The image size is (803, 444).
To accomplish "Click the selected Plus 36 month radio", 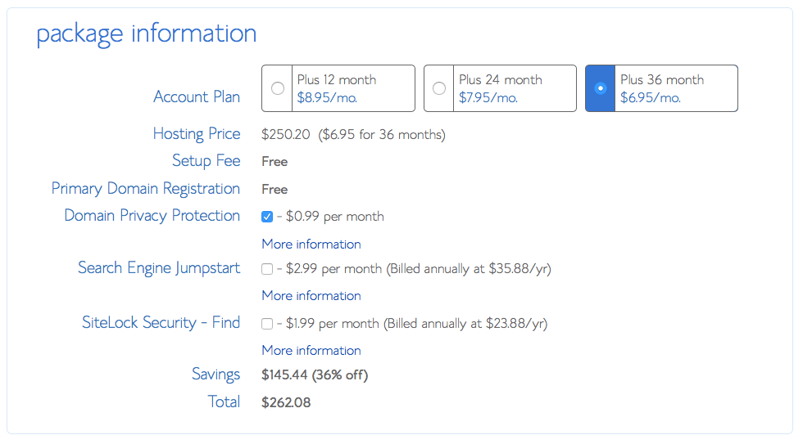I will click(x=600, y=88).
